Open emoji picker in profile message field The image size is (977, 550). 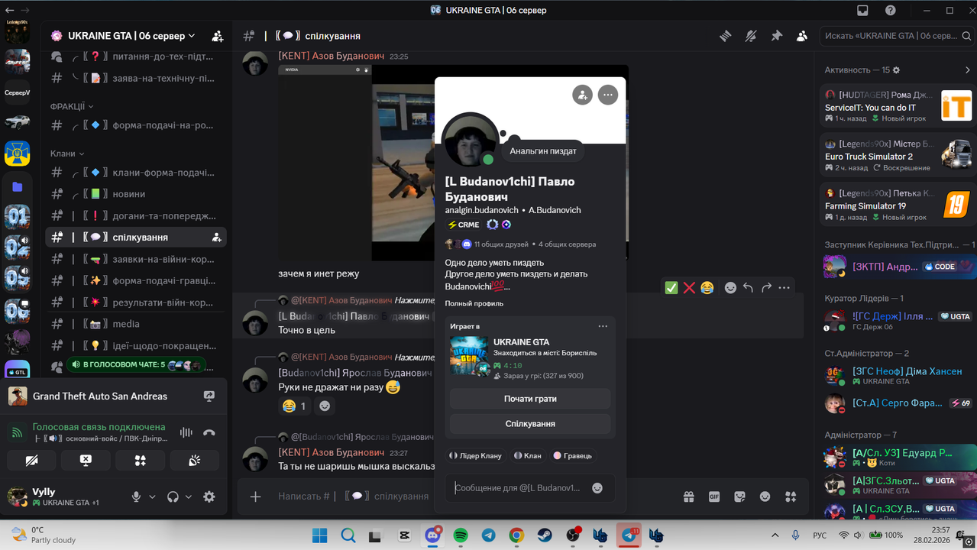point(597,488)
